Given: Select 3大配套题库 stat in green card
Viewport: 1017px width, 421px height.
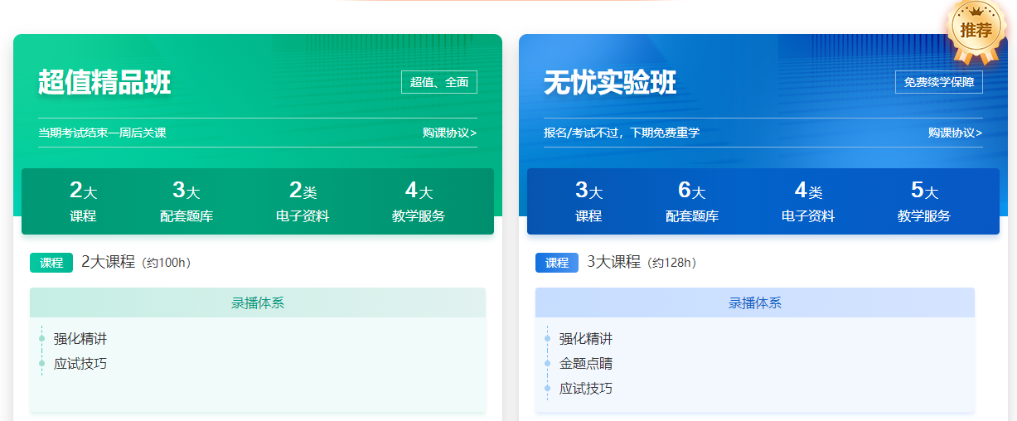Looking at the screenshot, I should tap(186, 202).
